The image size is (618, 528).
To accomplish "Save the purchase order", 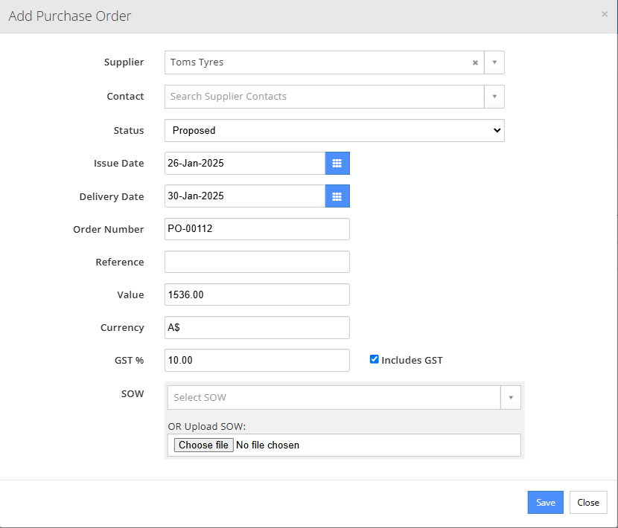I will coord(545,502).
